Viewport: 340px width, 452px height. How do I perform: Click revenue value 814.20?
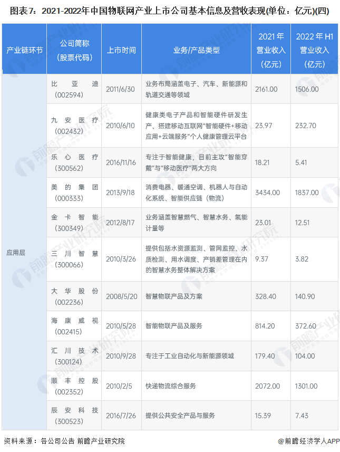[x=265, y=326]
